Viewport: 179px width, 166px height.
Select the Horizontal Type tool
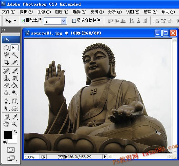[14, 101]
